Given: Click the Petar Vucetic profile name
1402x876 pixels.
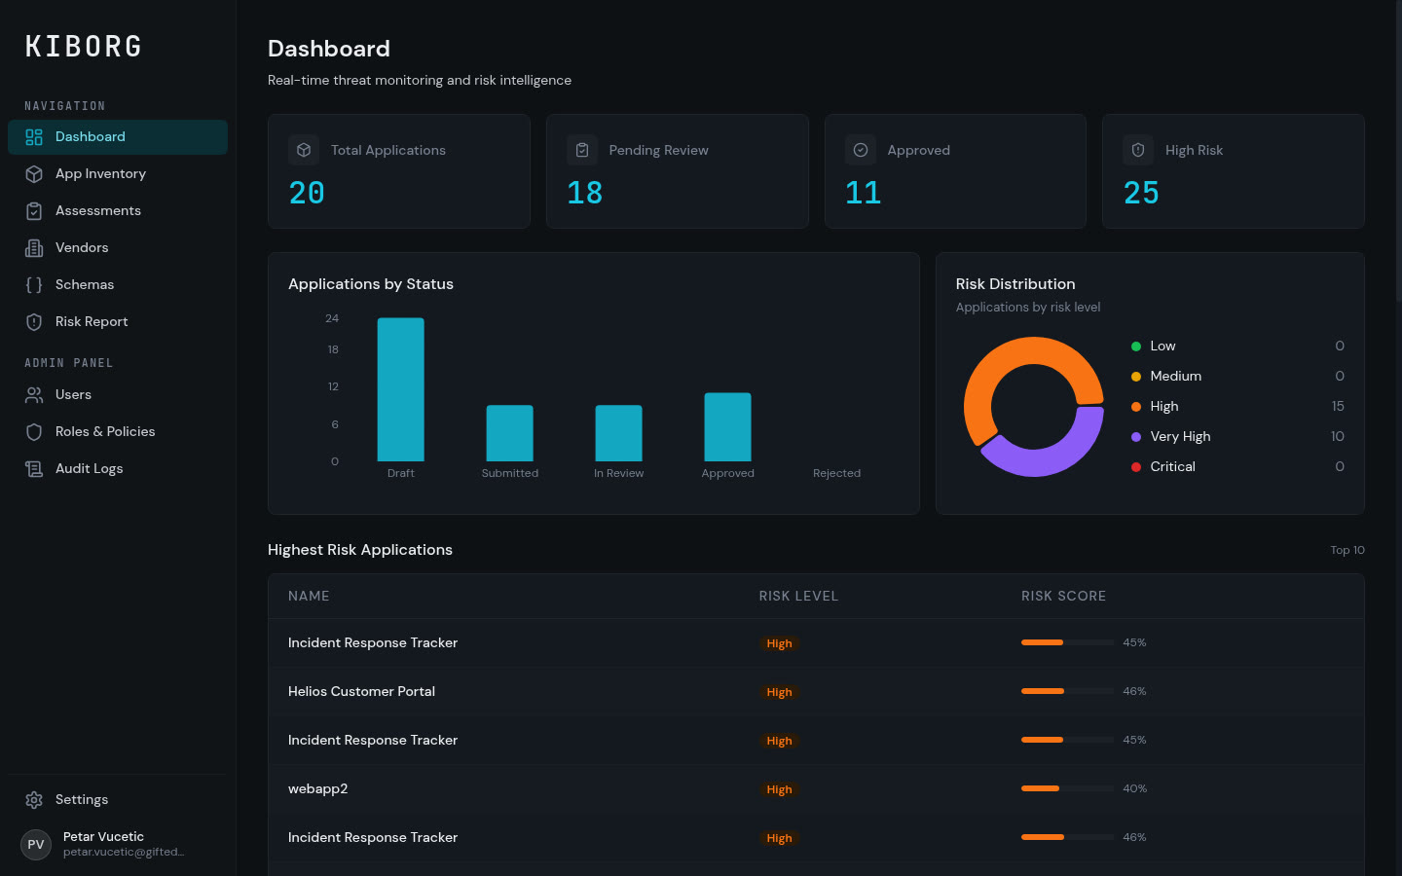Looking at the screenshot, I should tap(103, 837).
